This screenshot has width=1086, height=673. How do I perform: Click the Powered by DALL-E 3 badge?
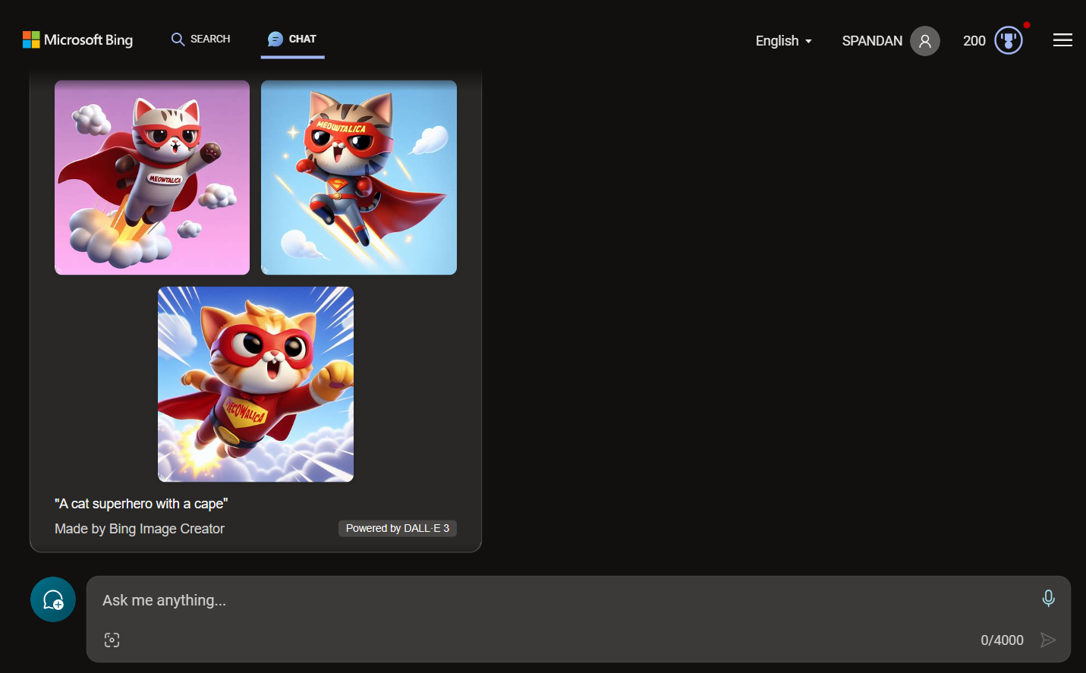point(397,527)
